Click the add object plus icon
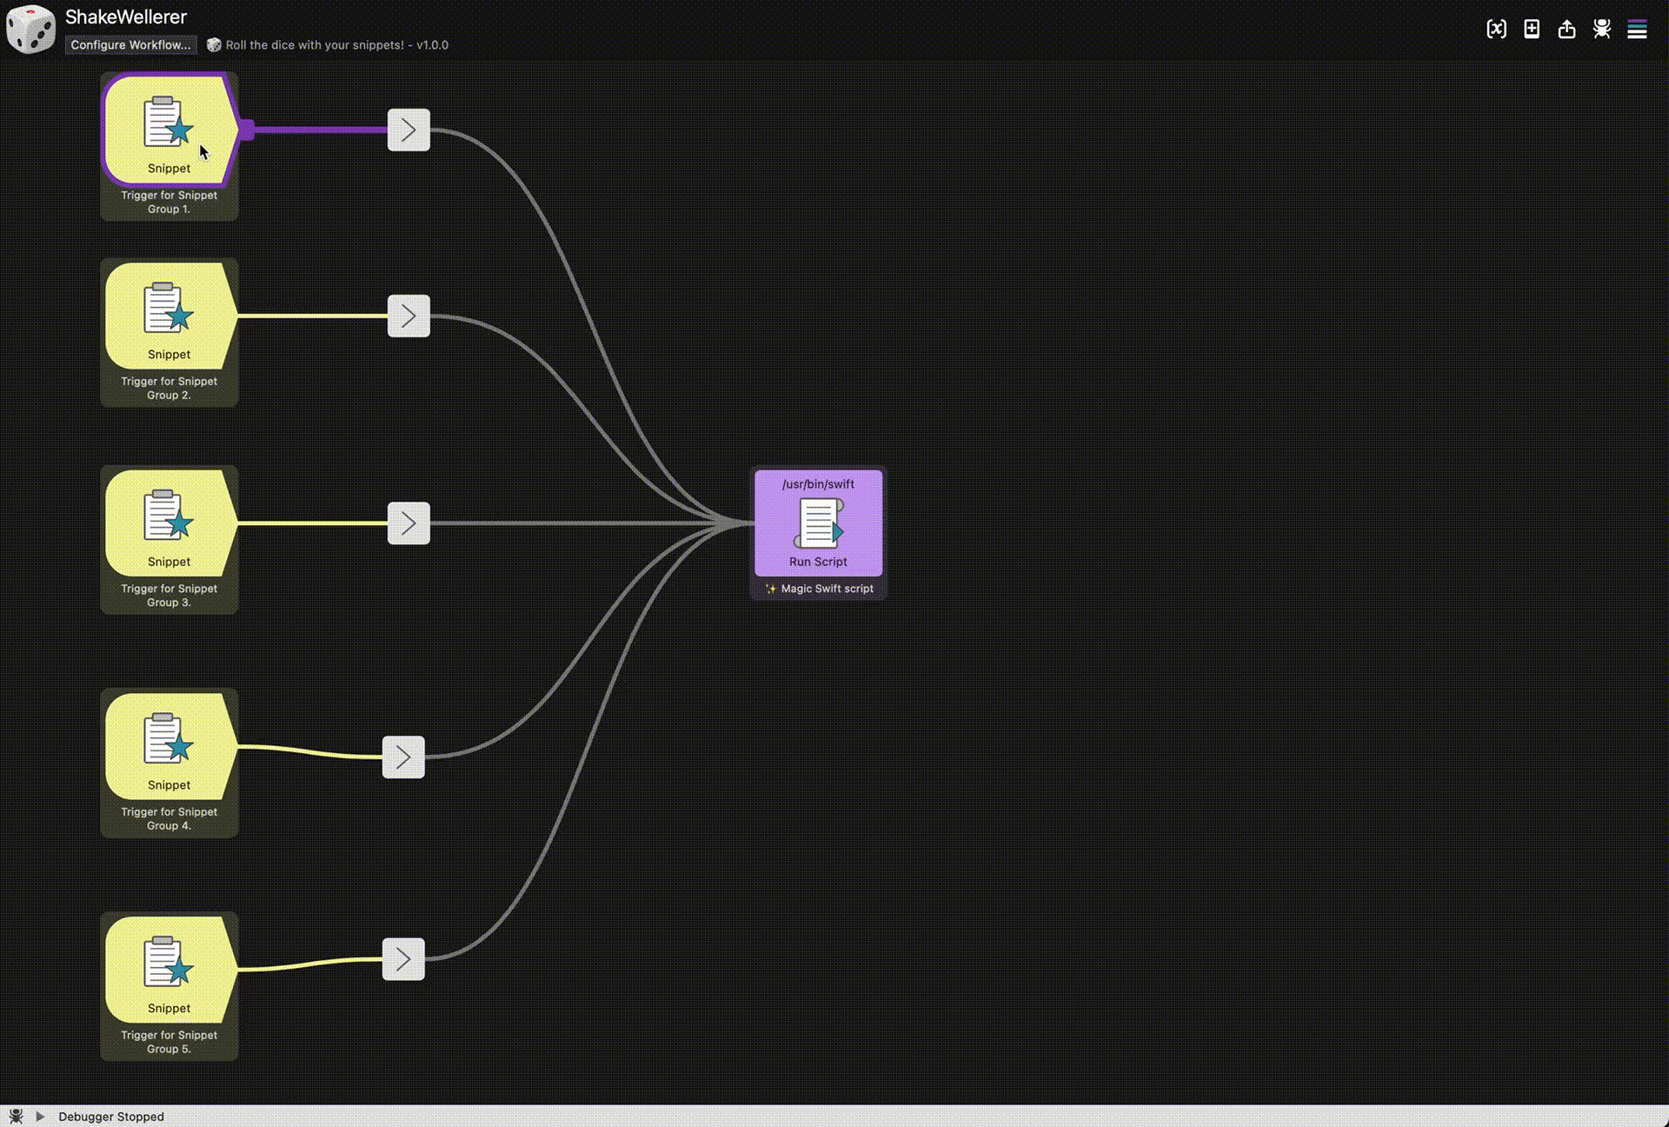The width and height of the screenshot is (1669, 1127). (1532, 30)
